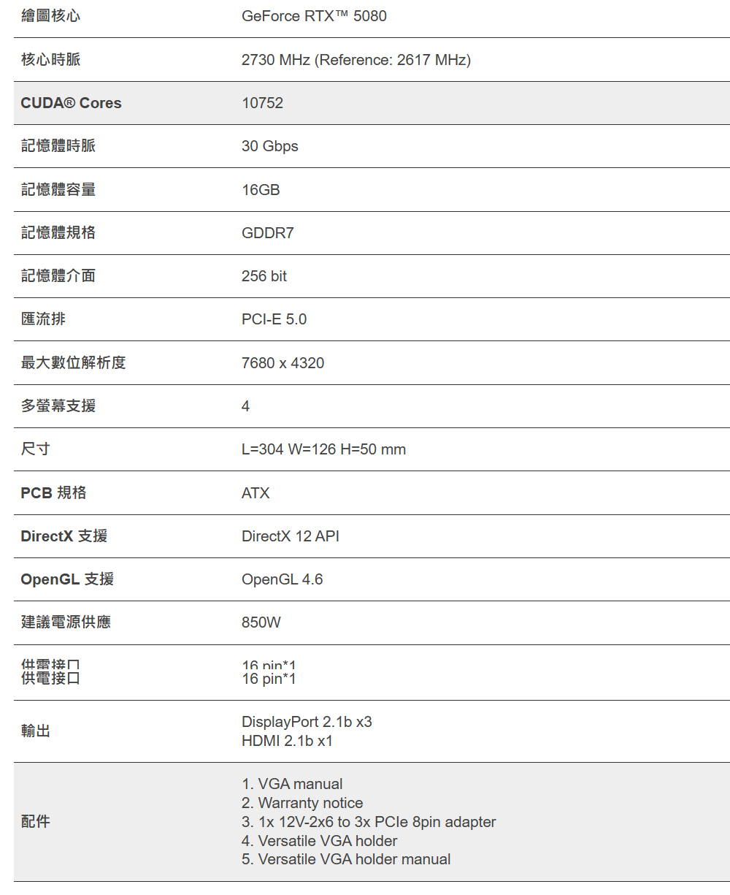Click the 核心時脈 label
730x895 pixels.
pyautogui.click(x=50, y=59)
